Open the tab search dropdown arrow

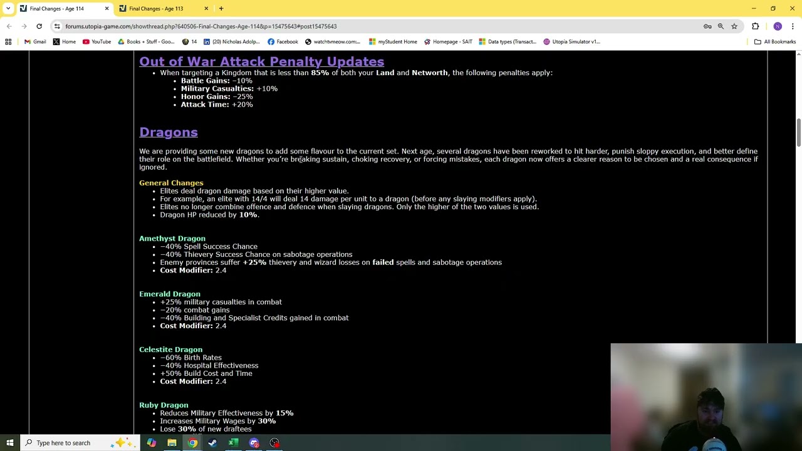(8, 8)
